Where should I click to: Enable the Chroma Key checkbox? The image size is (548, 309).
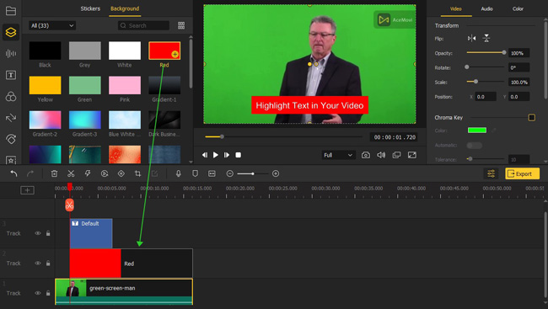click(532, 118)
